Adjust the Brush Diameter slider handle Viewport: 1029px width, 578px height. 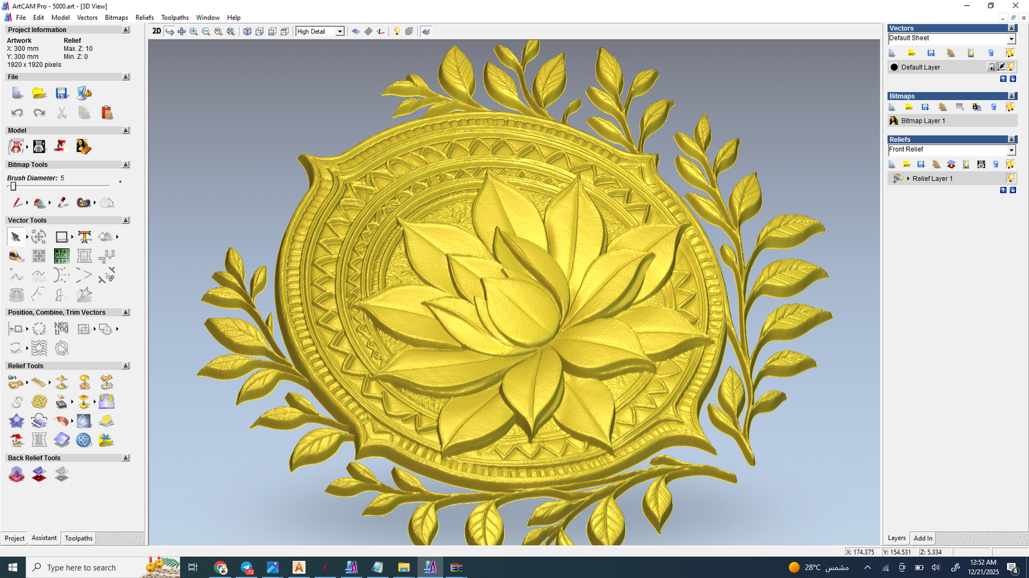(x=13, y=186)
